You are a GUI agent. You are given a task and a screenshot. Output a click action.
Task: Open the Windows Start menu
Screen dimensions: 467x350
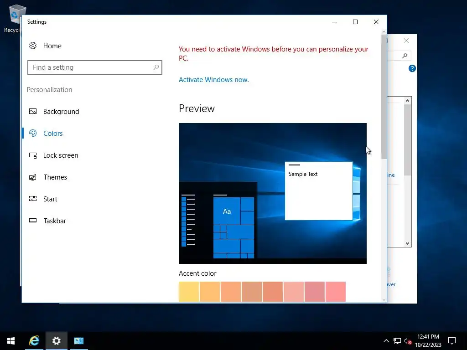(11, 341)
